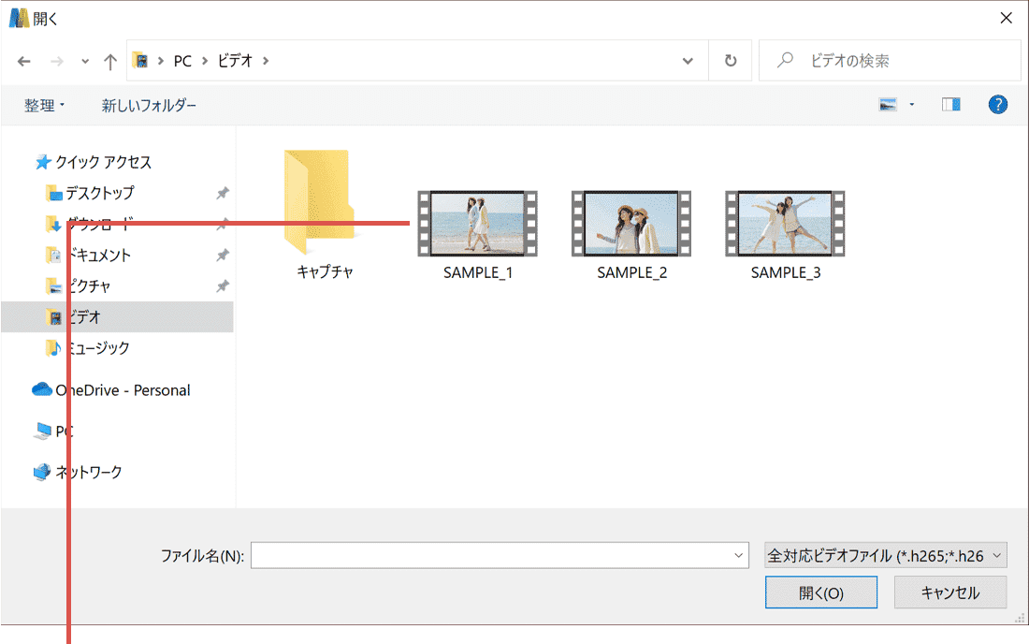Viewport: 1029px width, 644px height.
Task: Create a 新しいフォルダー (new folder)
Action: click(149, 104)
